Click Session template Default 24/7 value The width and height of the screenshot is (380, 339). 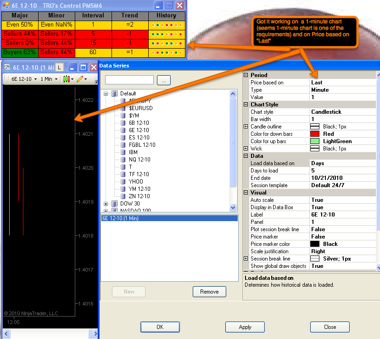(343, 185)
